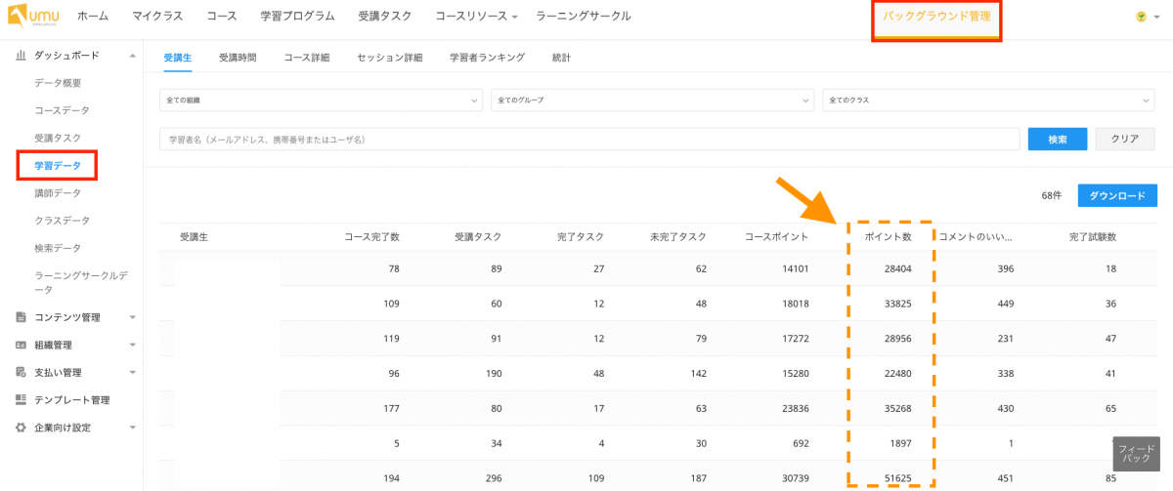Image resolution: width=1173 pixels, height=491 pixels.
Task: Open the user avatar menu
Action: click(1142, 17)
